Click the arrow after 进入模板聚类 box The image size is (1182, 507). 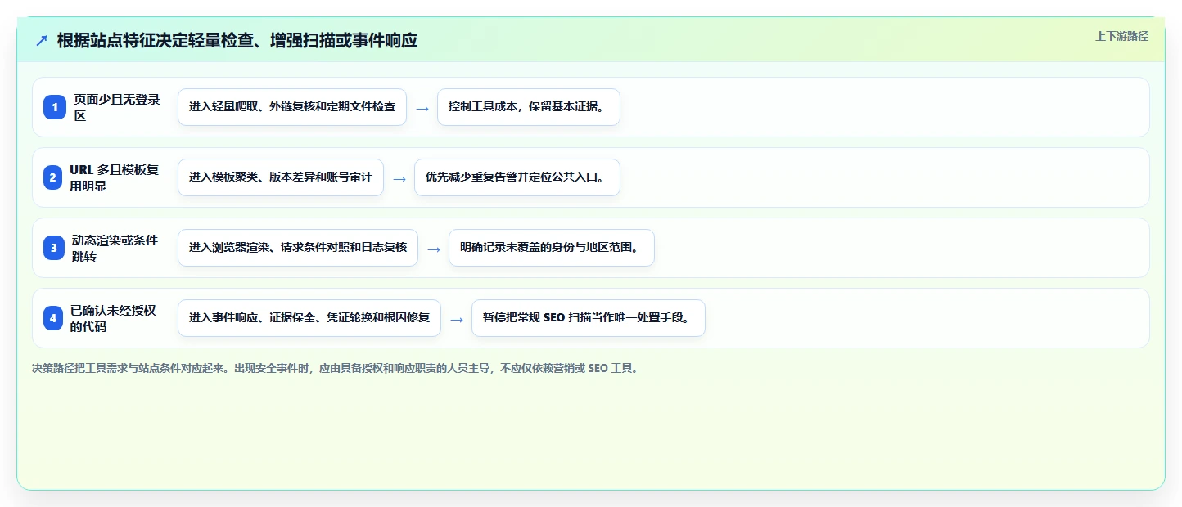(x=399, y=178)
